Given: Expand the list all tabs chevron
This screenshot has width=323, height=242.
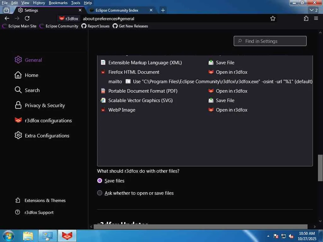Looking at the screenshot, I should click(314, 10).
